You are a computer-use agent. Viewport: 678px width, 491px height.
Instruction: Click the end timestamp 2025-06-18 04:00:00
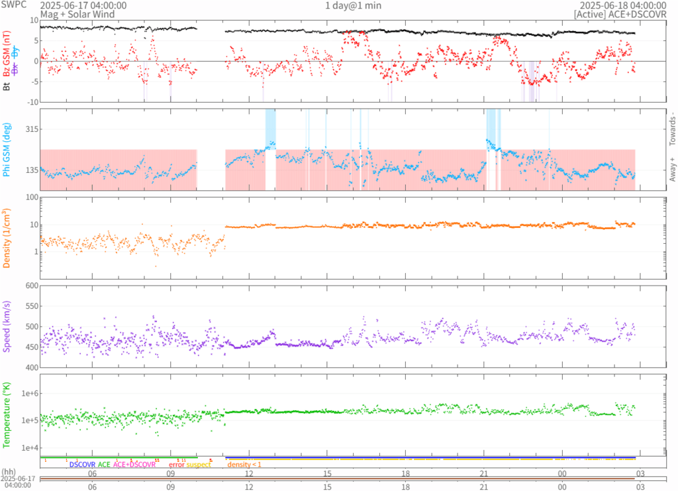pyautogui.click(x=623, y=5)
